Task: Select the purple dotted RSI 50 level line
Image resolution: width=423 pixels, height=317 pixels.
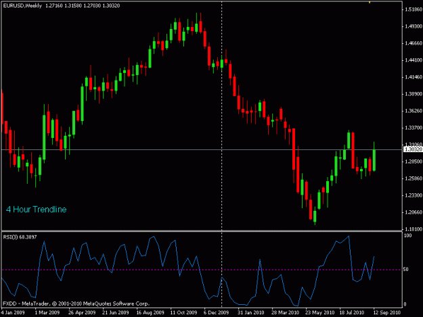Action: (x=202, y=269)
